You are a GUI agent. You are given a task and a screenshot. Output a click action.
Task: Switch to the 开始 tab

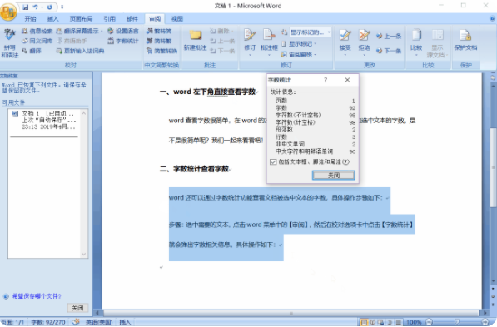point(30,18)
